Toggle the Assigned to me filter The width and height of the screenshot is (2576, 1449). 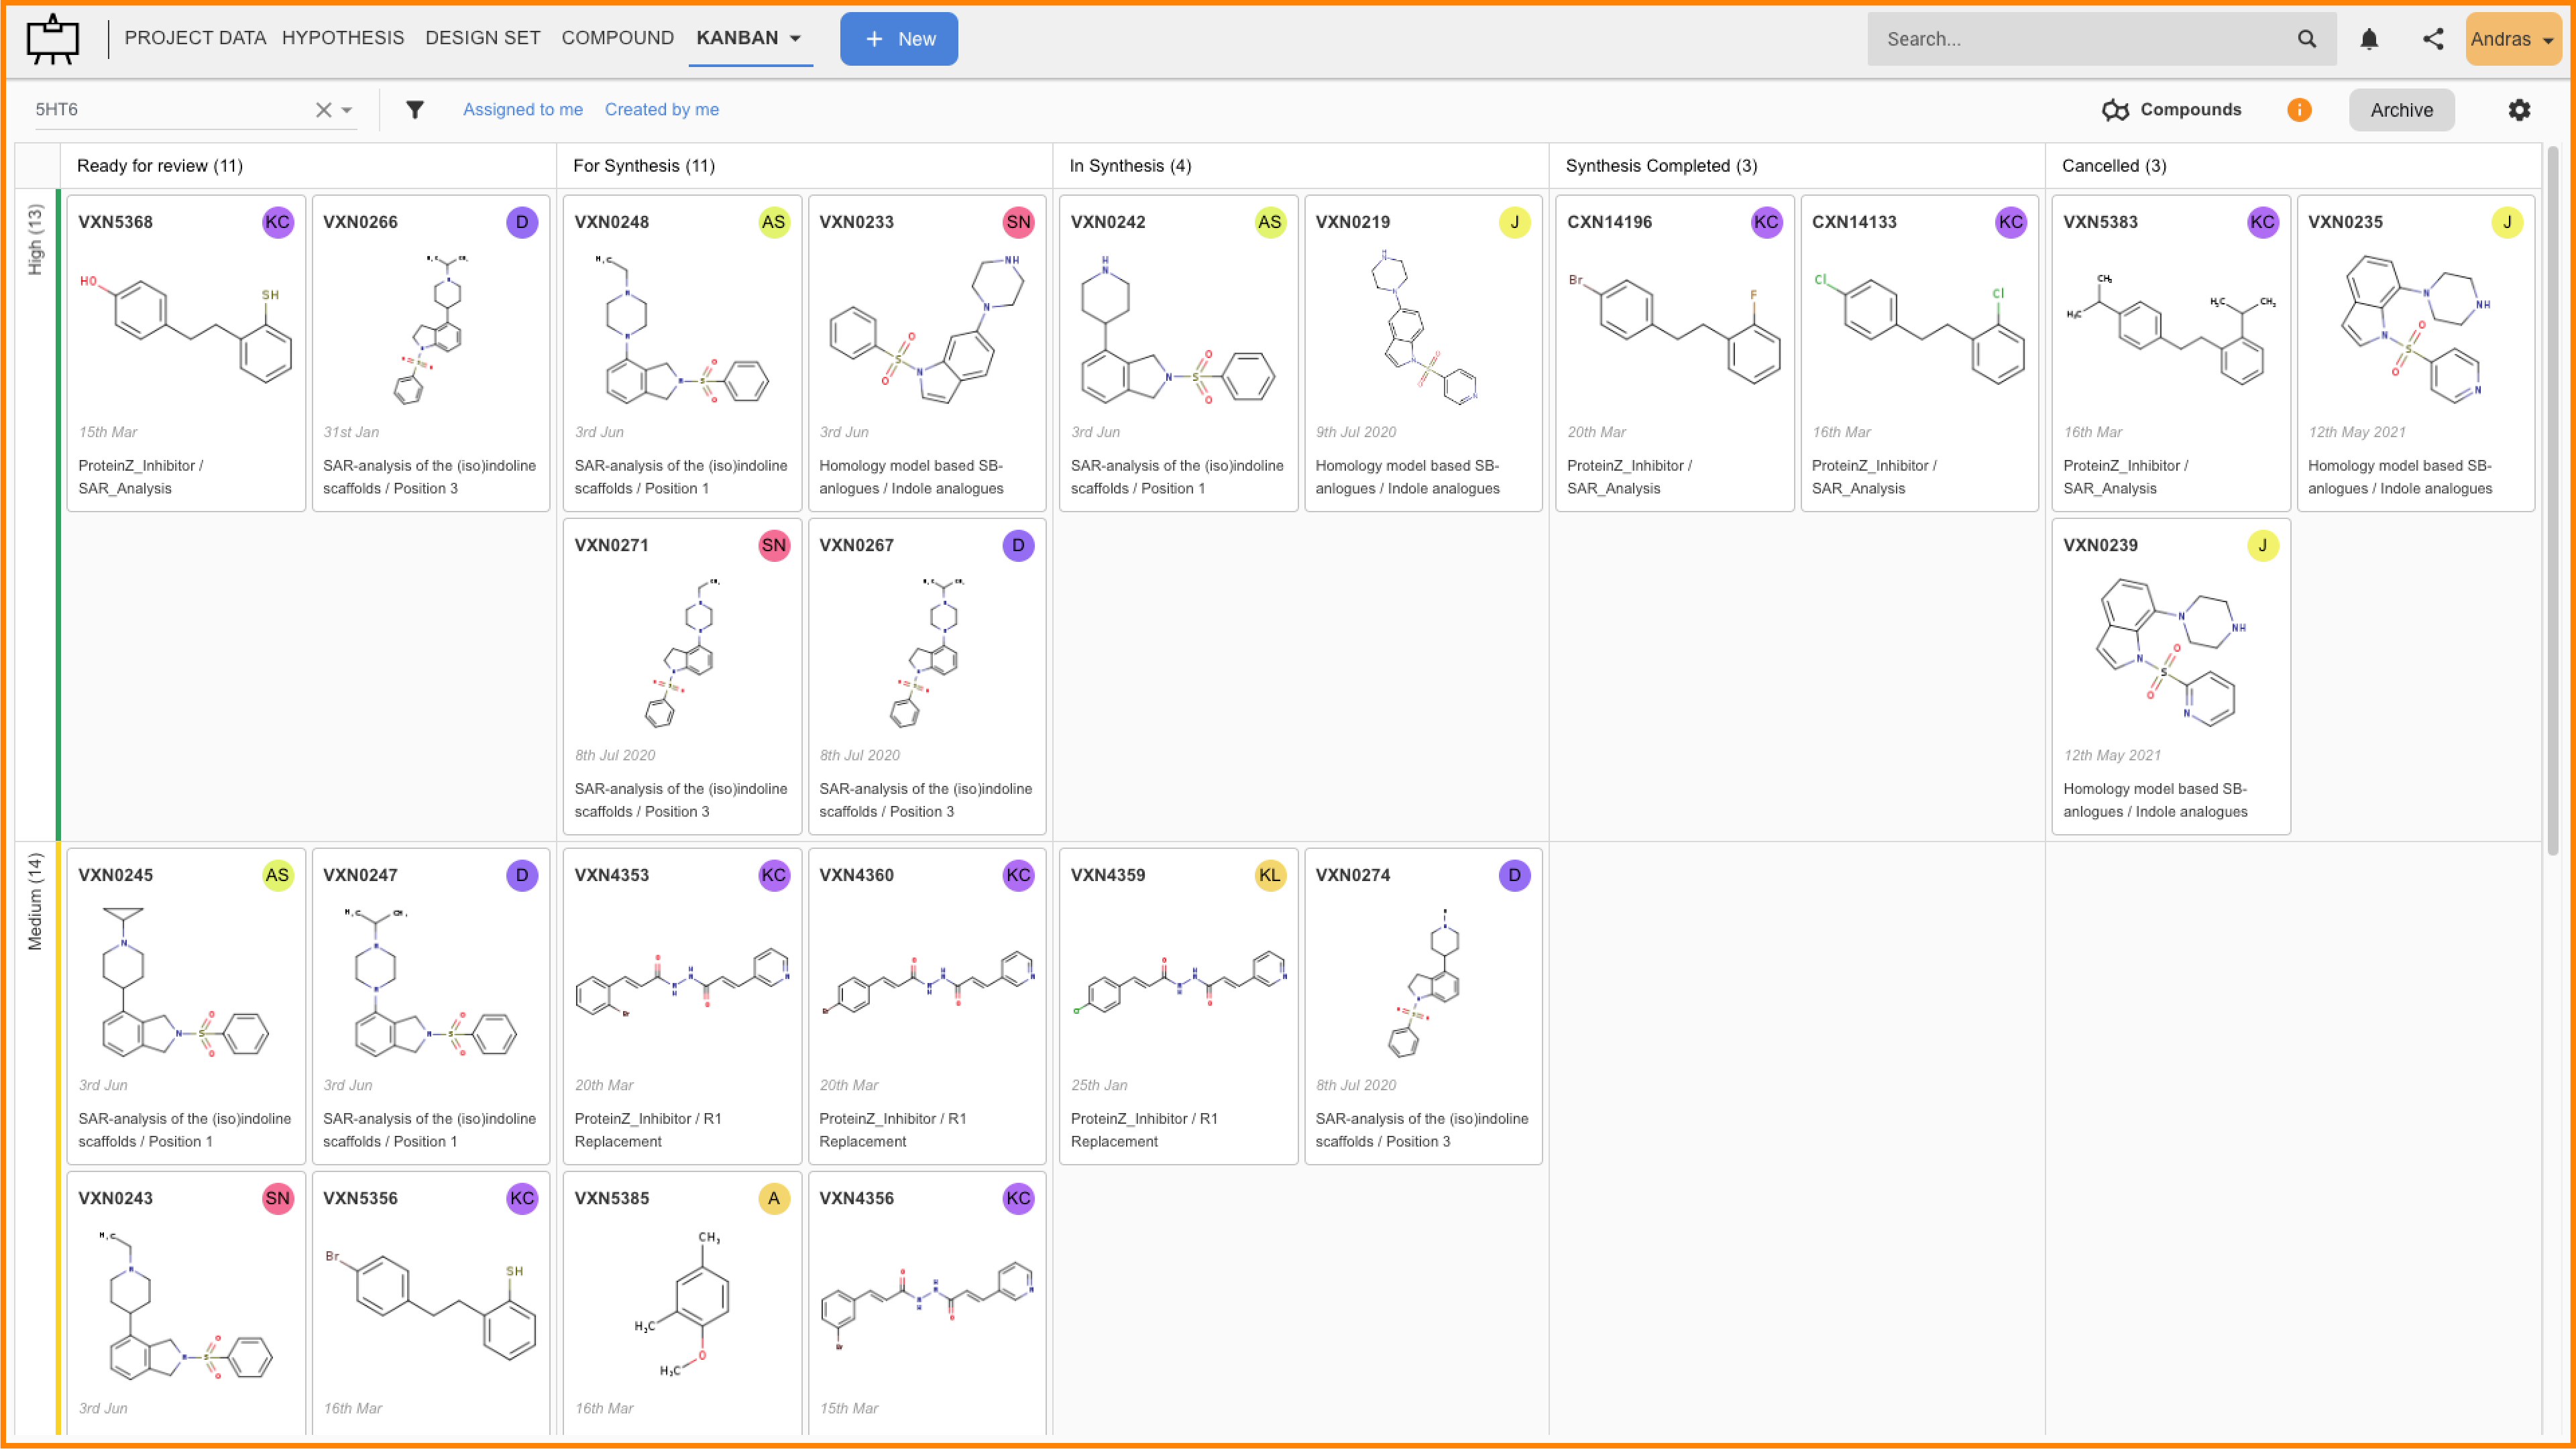522,110
